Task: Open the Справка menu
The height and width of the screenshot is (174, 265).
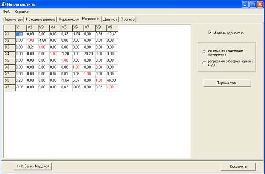Action: [x=22, y=11]
